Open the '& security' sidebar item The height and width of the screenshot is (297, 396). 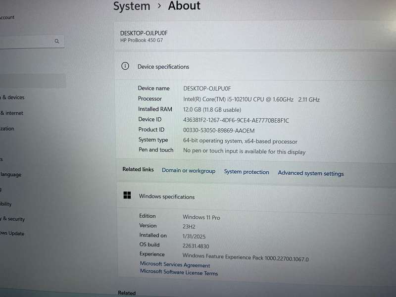click(x=13, y=219)
